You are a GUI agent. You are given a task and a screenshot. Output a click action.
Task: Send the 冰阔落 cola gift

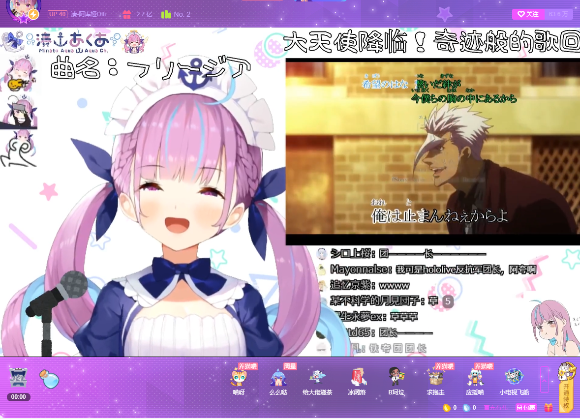click(357, 381)
